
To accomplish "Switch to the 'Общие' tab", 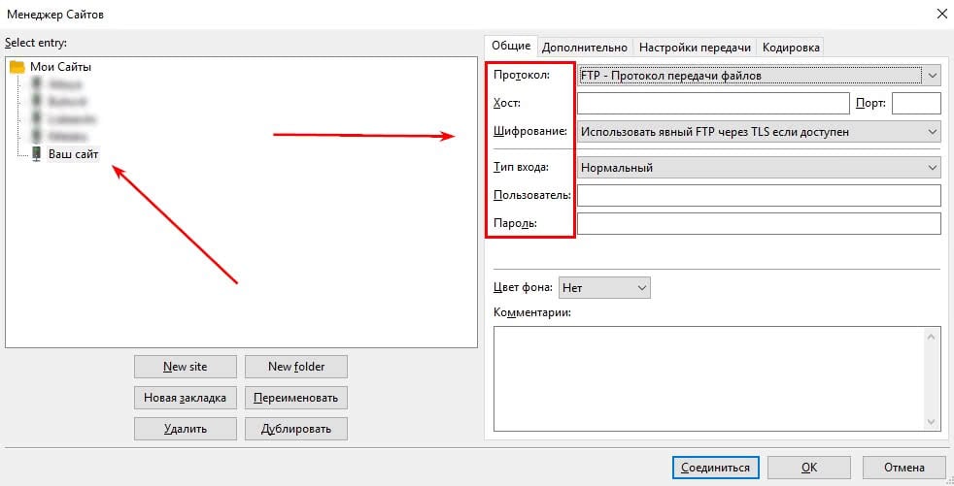I will [511, 46].
